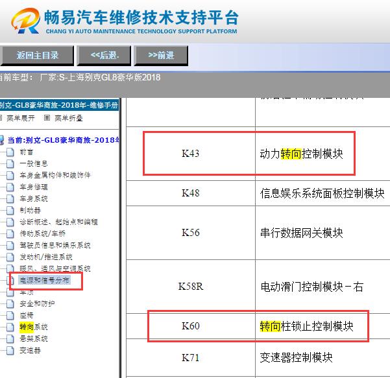
Task: Open 传动系统/车桥 tree entry
Action: pyautogui.click(x=42, y=233)
